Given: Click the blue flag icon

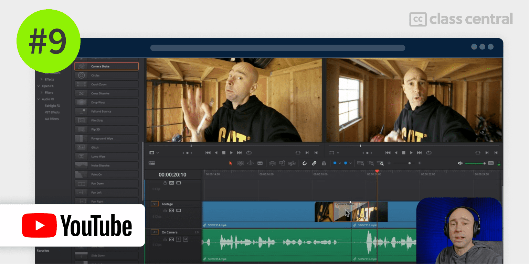Looking at the screenshot, I should [x=335, y=163].
